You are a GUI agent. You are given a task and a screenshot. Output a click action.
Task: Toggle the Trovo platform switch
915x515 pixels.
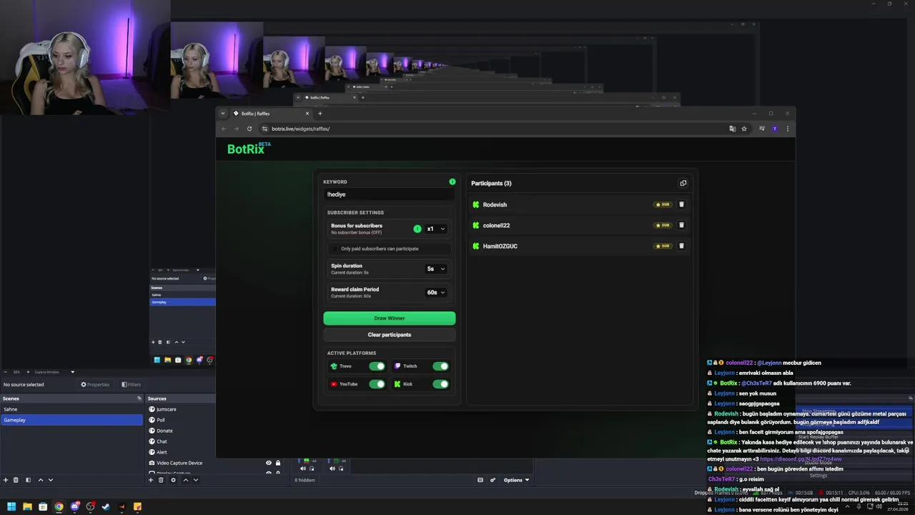coord(377,366)
